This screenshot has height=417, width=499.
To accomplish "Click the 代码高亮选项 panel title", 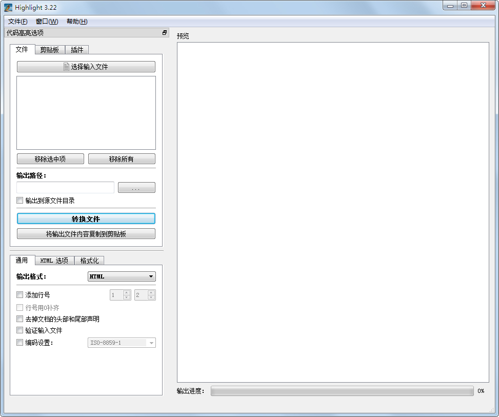I will 25,33.
